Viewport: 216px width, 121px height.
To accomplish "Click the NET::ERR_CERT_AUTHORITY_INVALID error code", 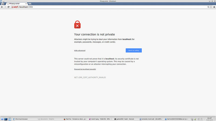I will coord(90,77).
